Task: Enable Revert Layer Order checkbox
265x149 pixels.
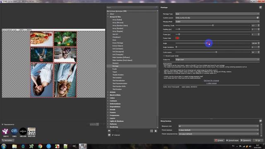Action: pos(164,56)
